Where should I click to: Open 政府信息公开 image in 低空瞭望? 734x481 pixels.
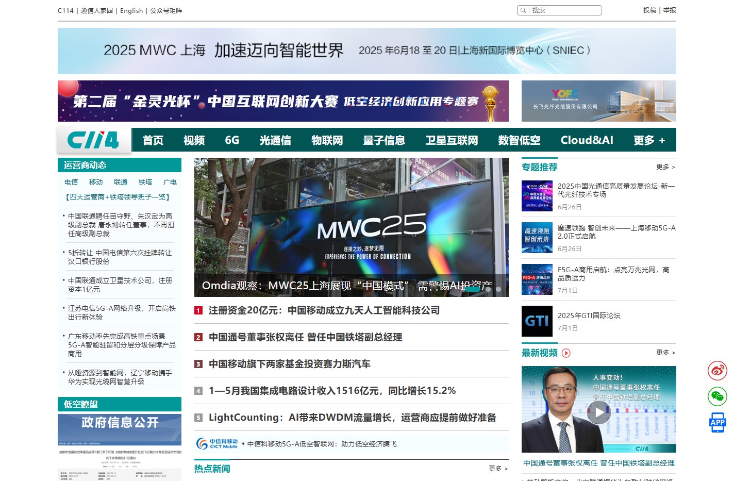coord(120,447)
